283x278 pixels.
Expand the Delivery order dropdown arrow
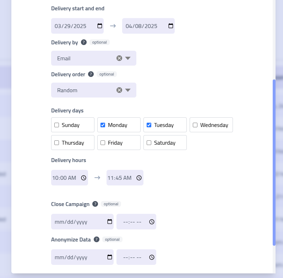pyautogui.click(x=128, y=90)
